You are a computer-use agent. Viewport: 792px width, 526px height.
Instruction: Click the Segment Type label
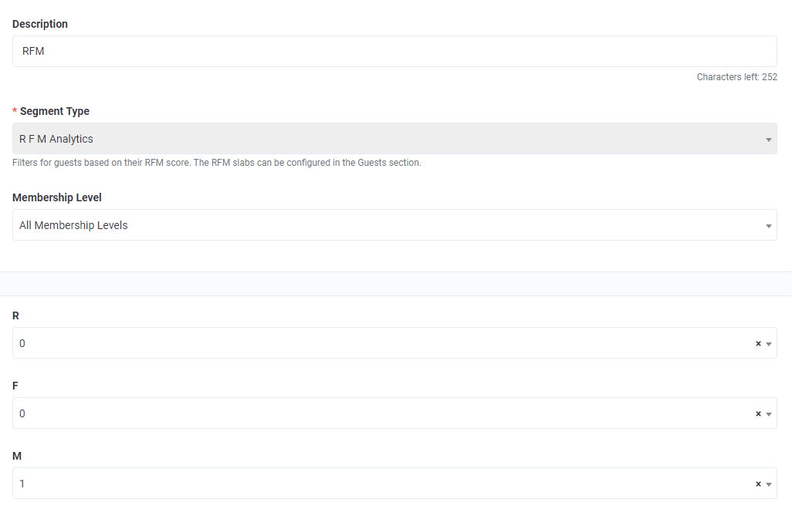[x=54, y=111]
